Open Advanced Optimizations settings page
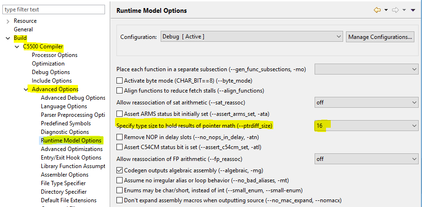Image resolution: width=422 pixels, height=207 pixels. click(73, 149)
